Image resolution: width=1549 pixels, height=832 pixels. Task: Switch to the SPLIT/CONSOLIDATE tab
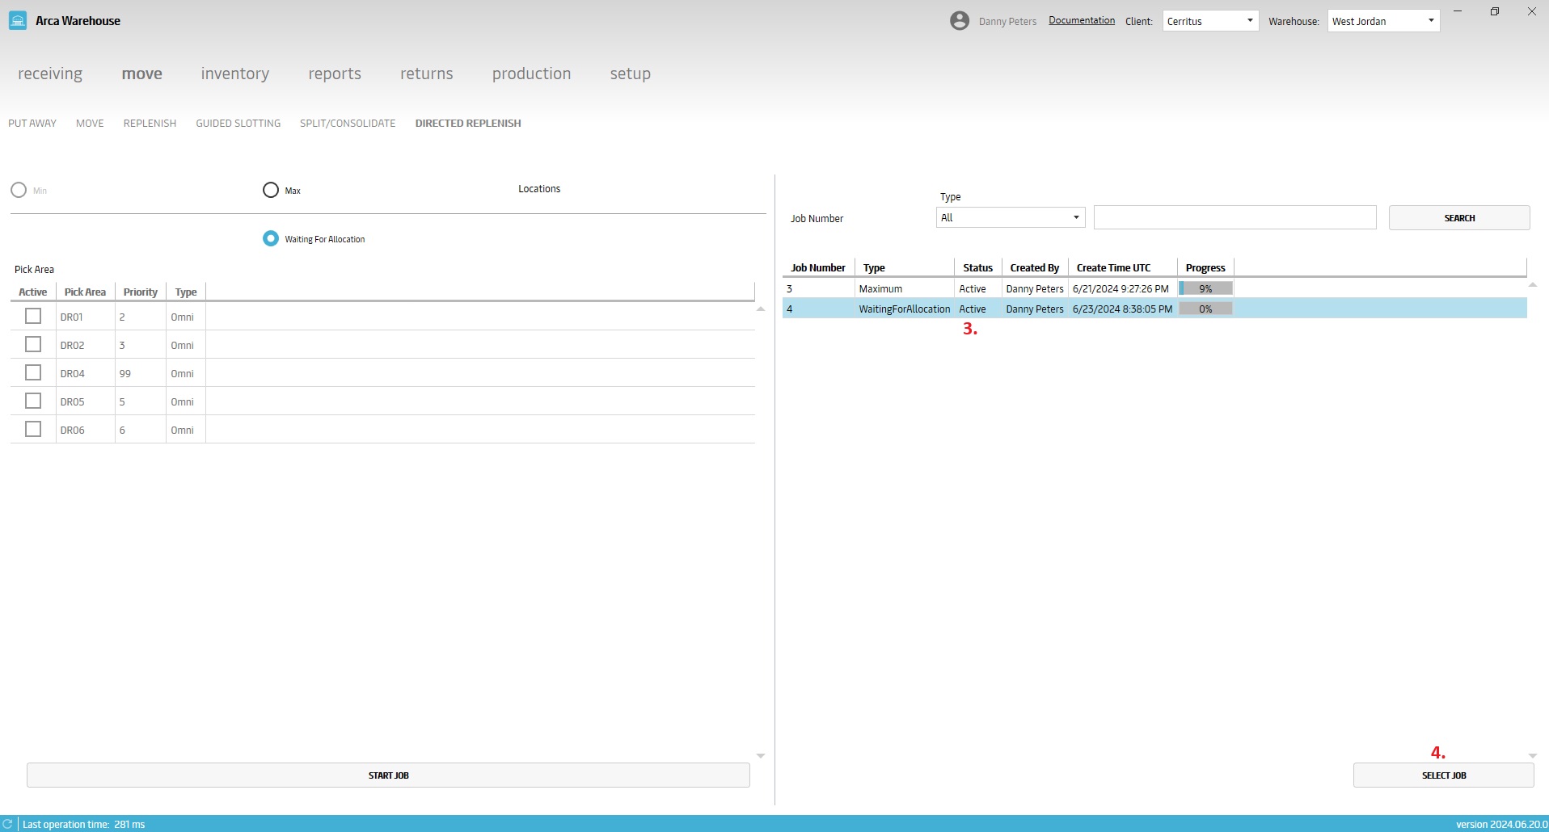(348, 124)
